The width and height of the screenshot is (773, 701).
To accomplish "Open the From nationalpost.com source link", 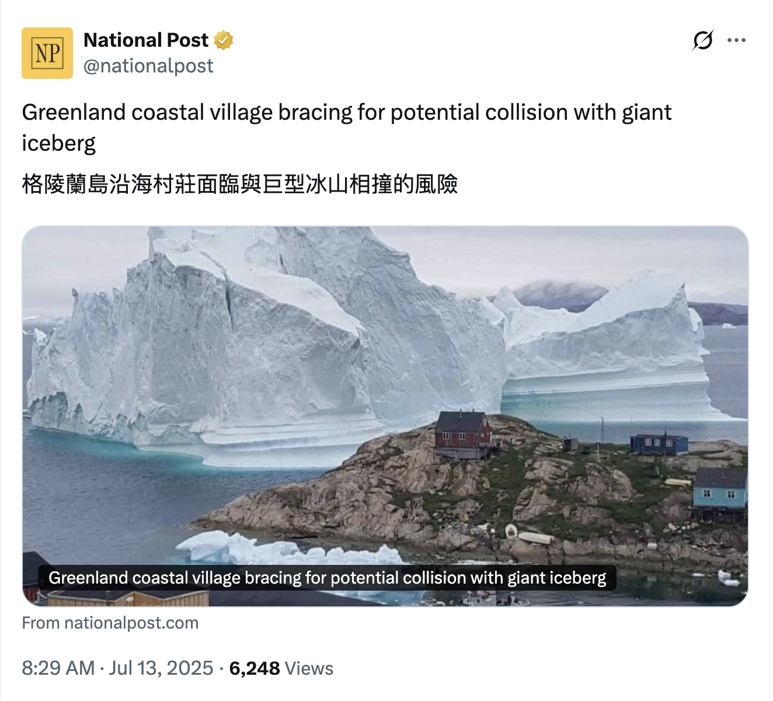I will tap(110, 623).
